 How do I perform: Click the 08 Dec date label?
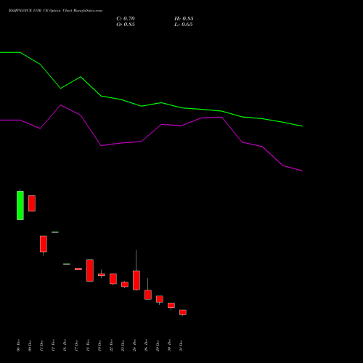point(19,346)
